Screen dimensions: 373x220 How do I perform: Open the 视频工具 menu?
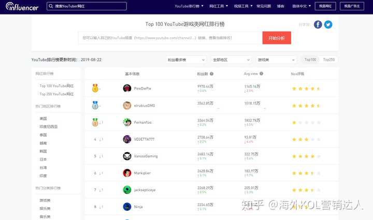click(x=243, y=6)
